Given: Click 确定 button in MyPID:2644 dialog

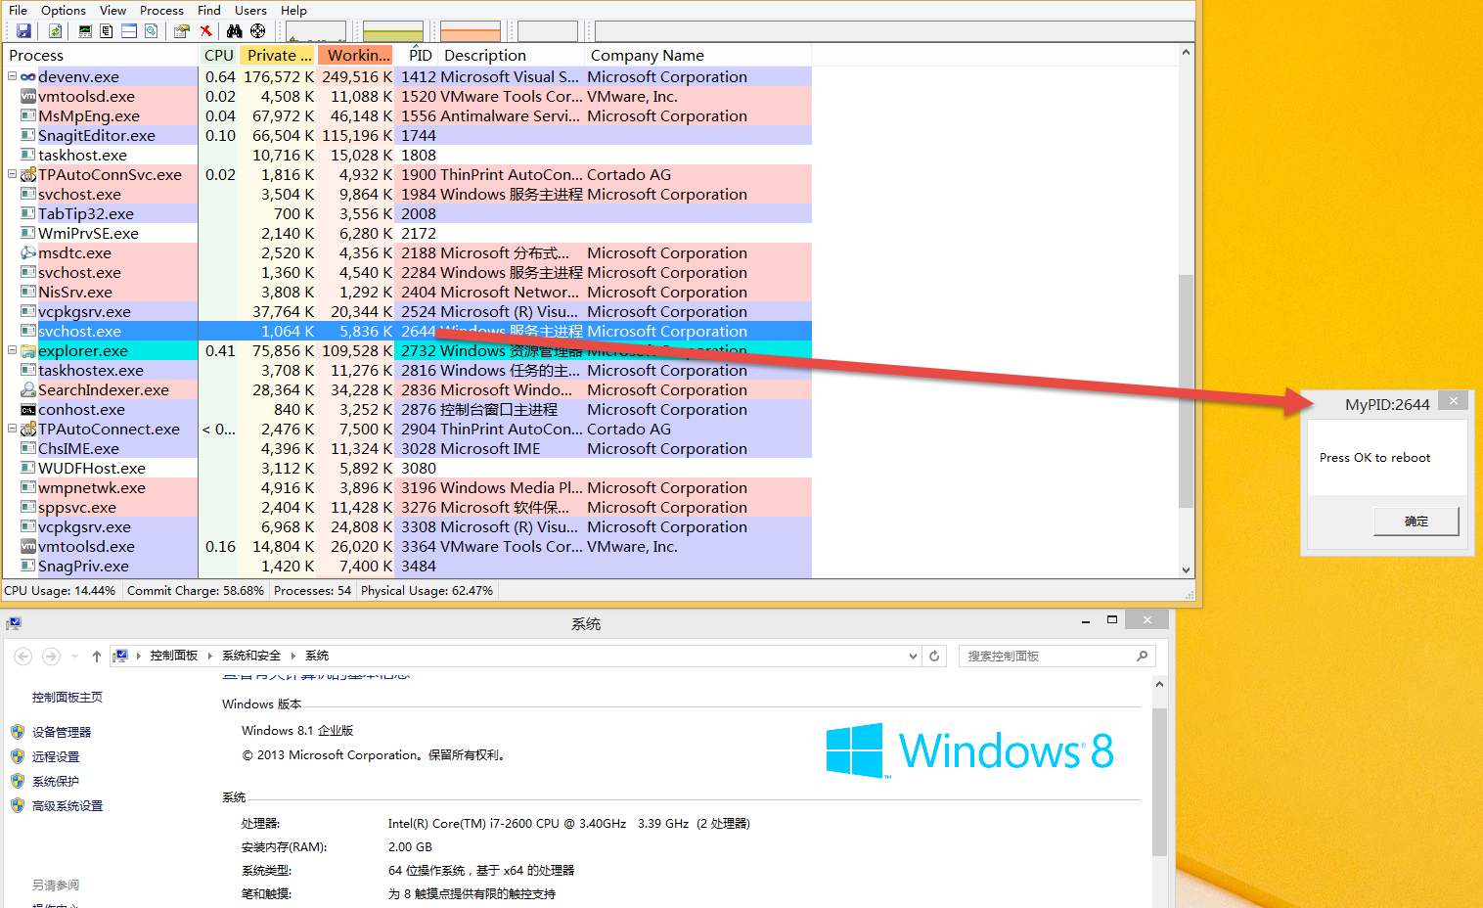Looking at the screenshot, I should click(x=1416, y=521).
